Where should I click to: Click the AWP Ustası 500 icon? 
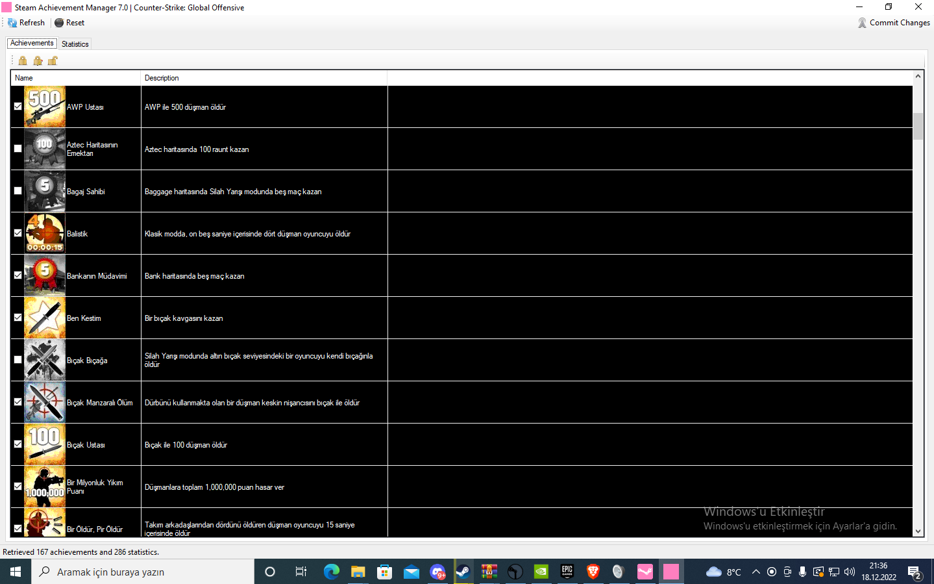[x=45, y=107]
